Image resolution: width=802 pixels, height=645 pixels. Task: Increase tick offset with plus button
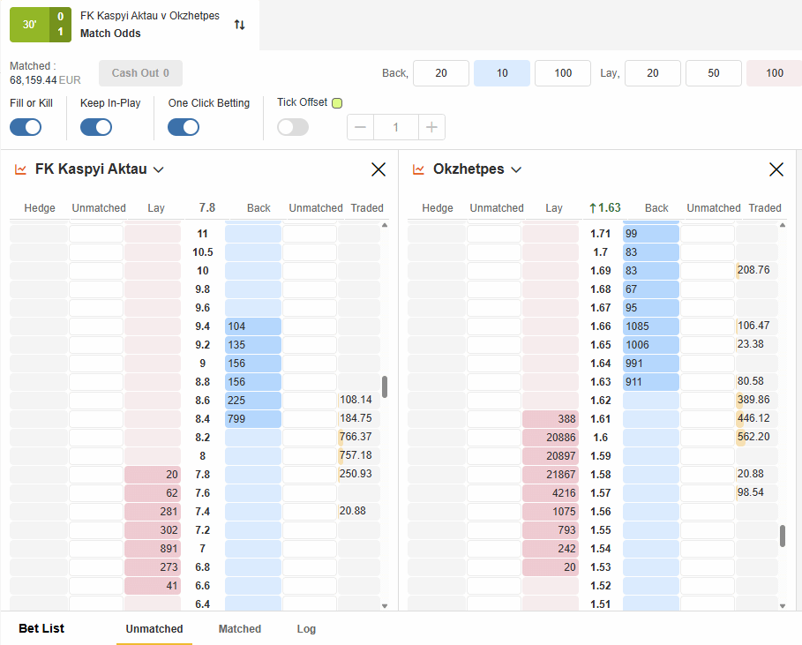tap(431, 127)
